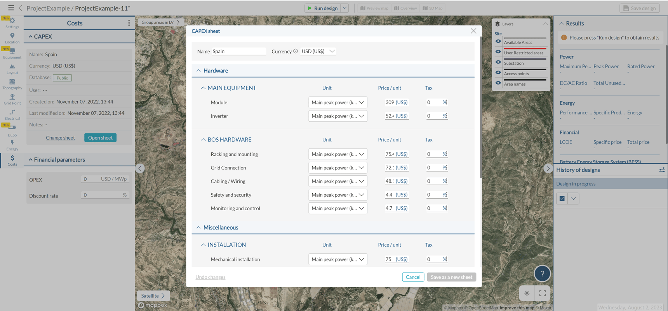Open the Grid Connection unit dropdown
This screenshot has height=311, width=668.
[x=338, y=168]
